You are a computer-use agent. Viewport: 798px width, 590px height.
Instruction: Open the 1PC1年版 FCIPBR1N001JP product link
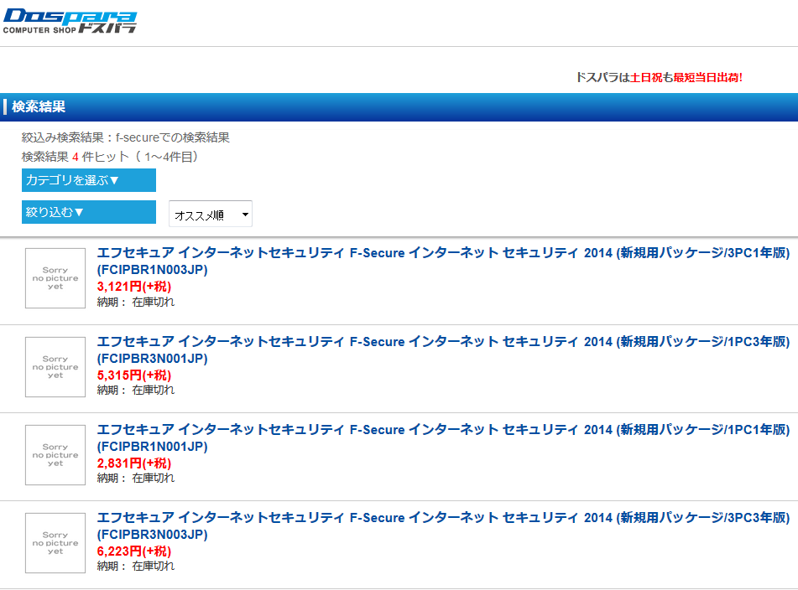443,437
